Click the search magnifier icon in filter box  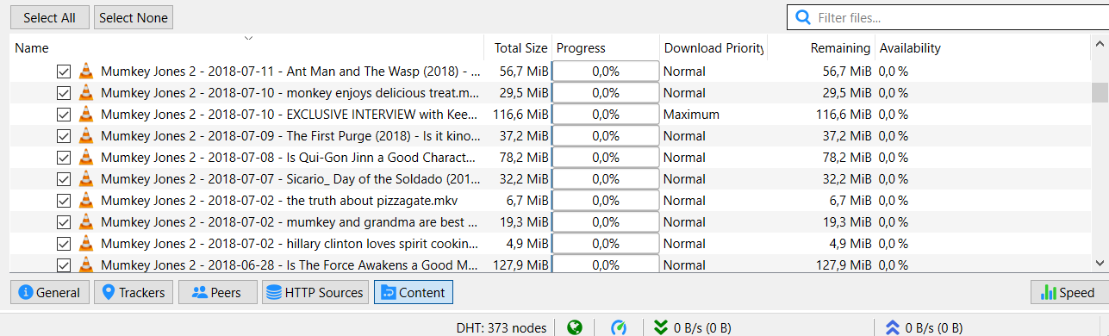coord(803,17)
